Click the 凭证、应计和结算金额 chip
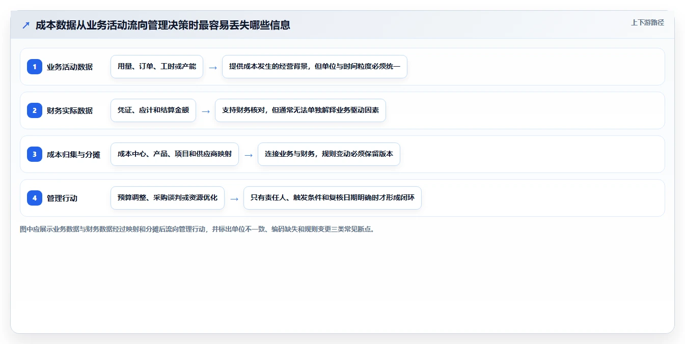 [153, 110]
